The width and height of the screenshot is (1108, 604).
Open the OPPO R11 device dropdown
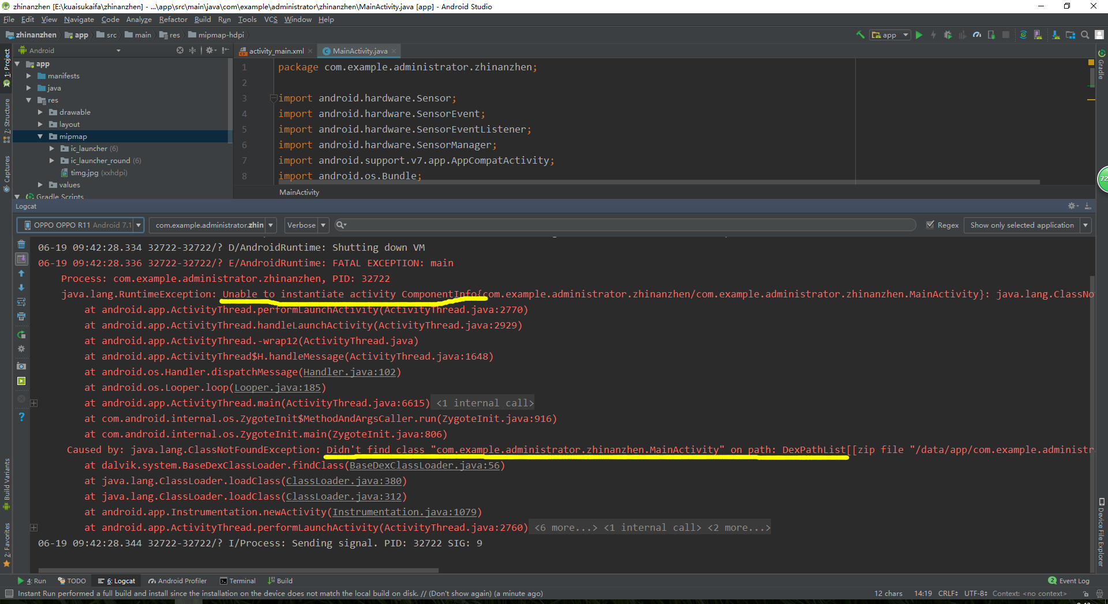[x=80, y=225]
